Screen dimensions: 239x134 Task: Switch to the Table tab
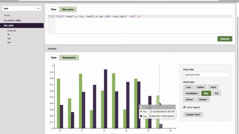click(x=53, y=58)
